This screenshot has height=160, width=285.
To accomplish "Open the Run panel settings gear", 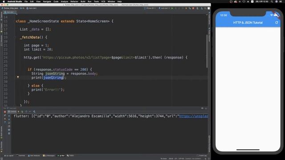I will 202,108.
